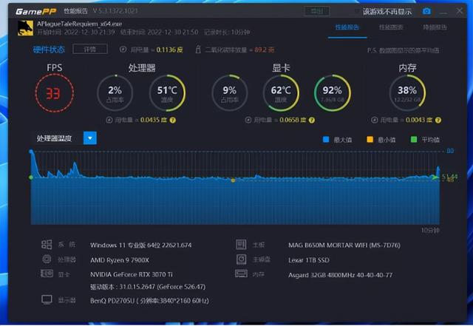This screenshot has height=326, width=473.
Task: Click the power icon beside processor 0.0435 度
Action: click(x=109, y=120)
